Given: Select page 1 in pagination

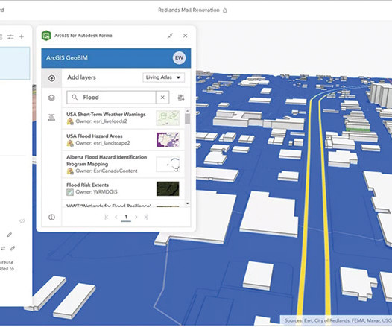Looking at the screenshot, I should point(126,217).
